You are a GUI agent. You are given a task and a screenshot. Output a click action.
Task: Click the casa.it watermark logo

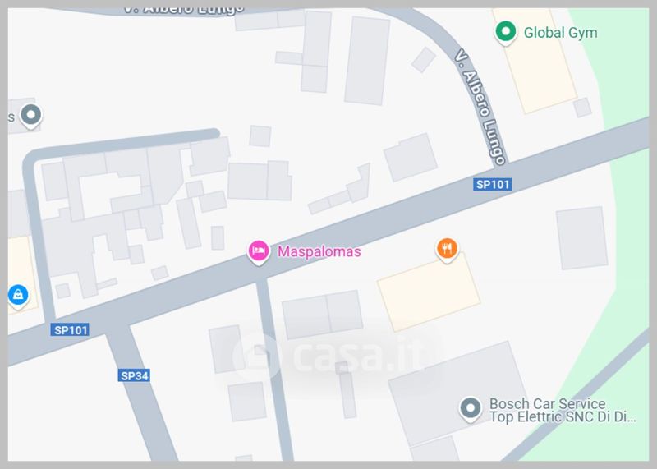(x=331, y=356)
